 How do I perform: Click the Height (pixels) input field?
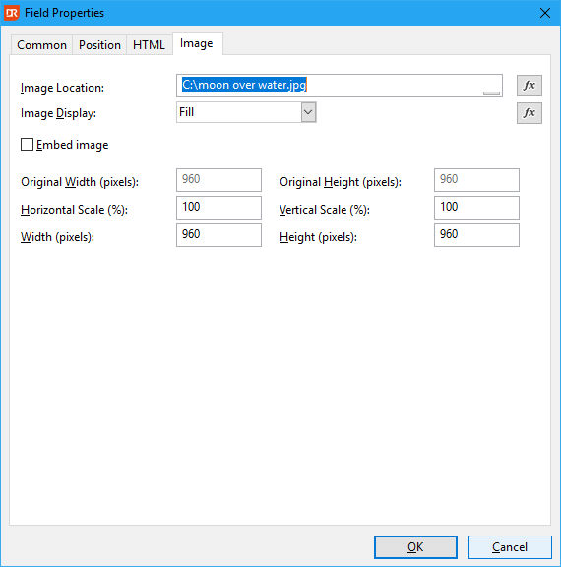pyautogui.click(x=476, y=235)
